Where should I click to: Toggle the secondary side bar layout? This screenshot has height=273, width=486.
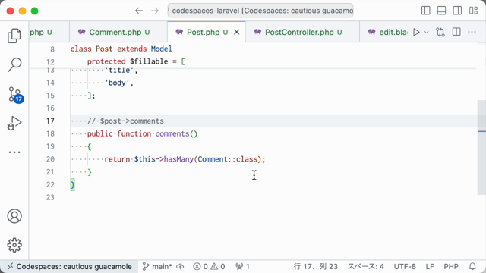click(x=457, y=11)
